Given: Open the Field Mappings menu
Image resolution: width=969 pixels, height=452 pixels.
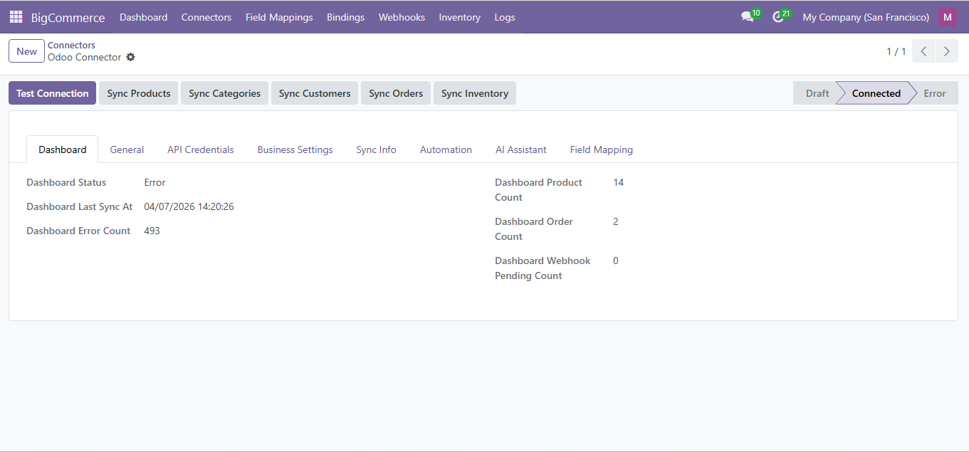Looking at the screenshot, I should click(x=279, y=17).
